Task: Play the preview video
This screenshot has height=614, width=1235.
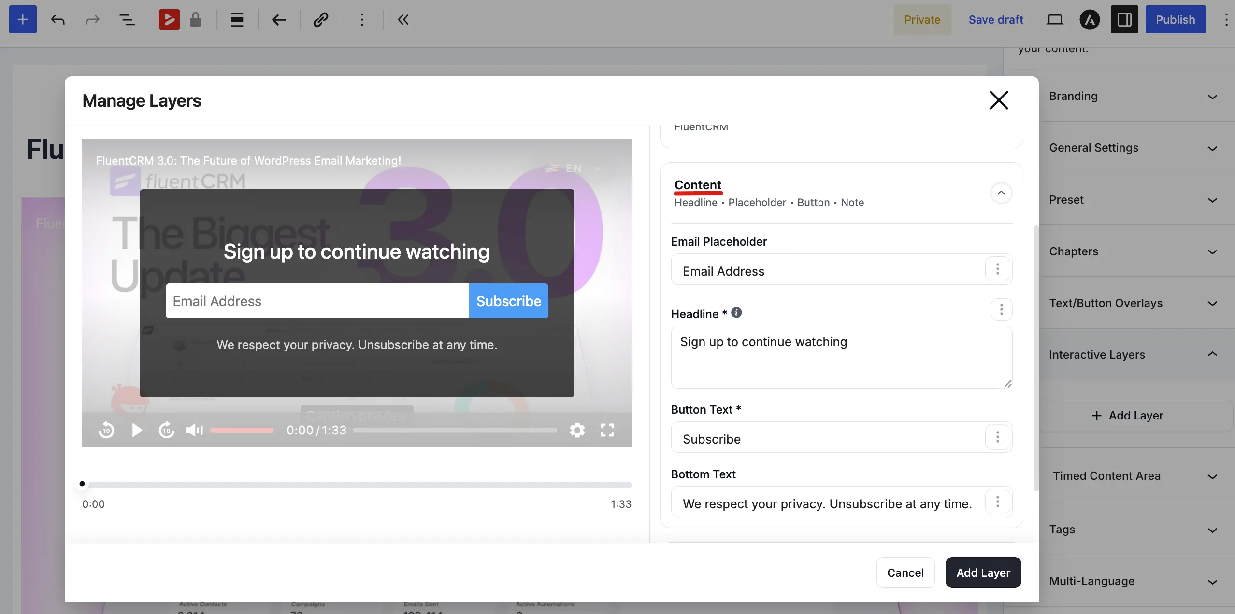Action: (x=137, y=430)
